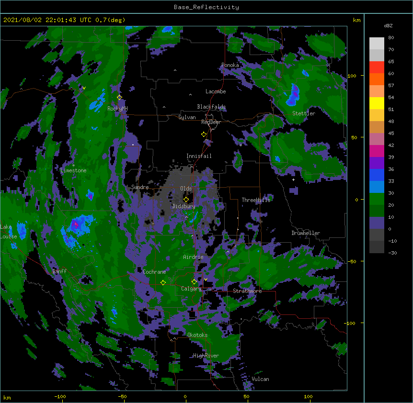
Task: Click the yellow V marker northwest of RockyMH
Action: [84, 88]
